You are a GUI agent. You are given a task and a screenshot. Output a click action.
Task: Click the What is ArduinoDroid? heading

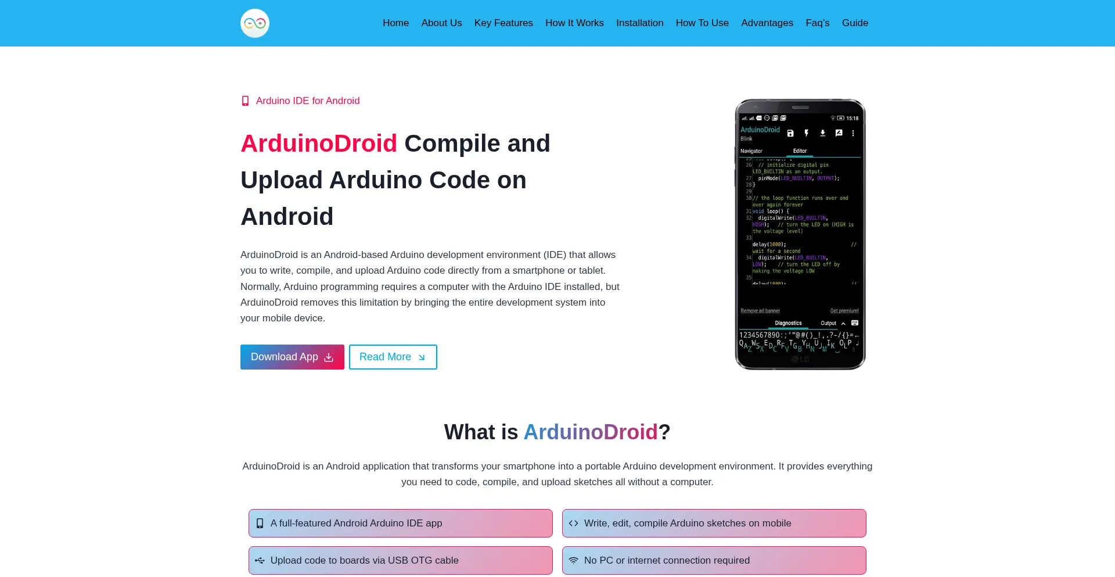click(x=557, y=432)
